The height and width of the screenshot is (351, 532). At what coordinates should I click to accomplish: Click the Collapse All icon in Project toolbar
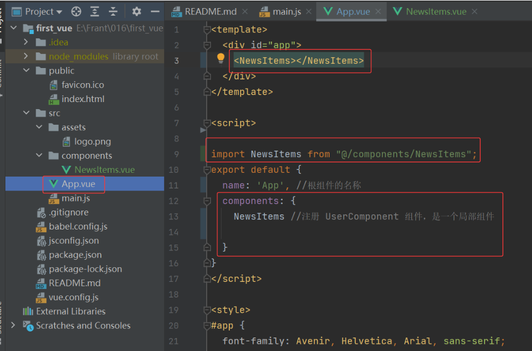click(113, 11)
